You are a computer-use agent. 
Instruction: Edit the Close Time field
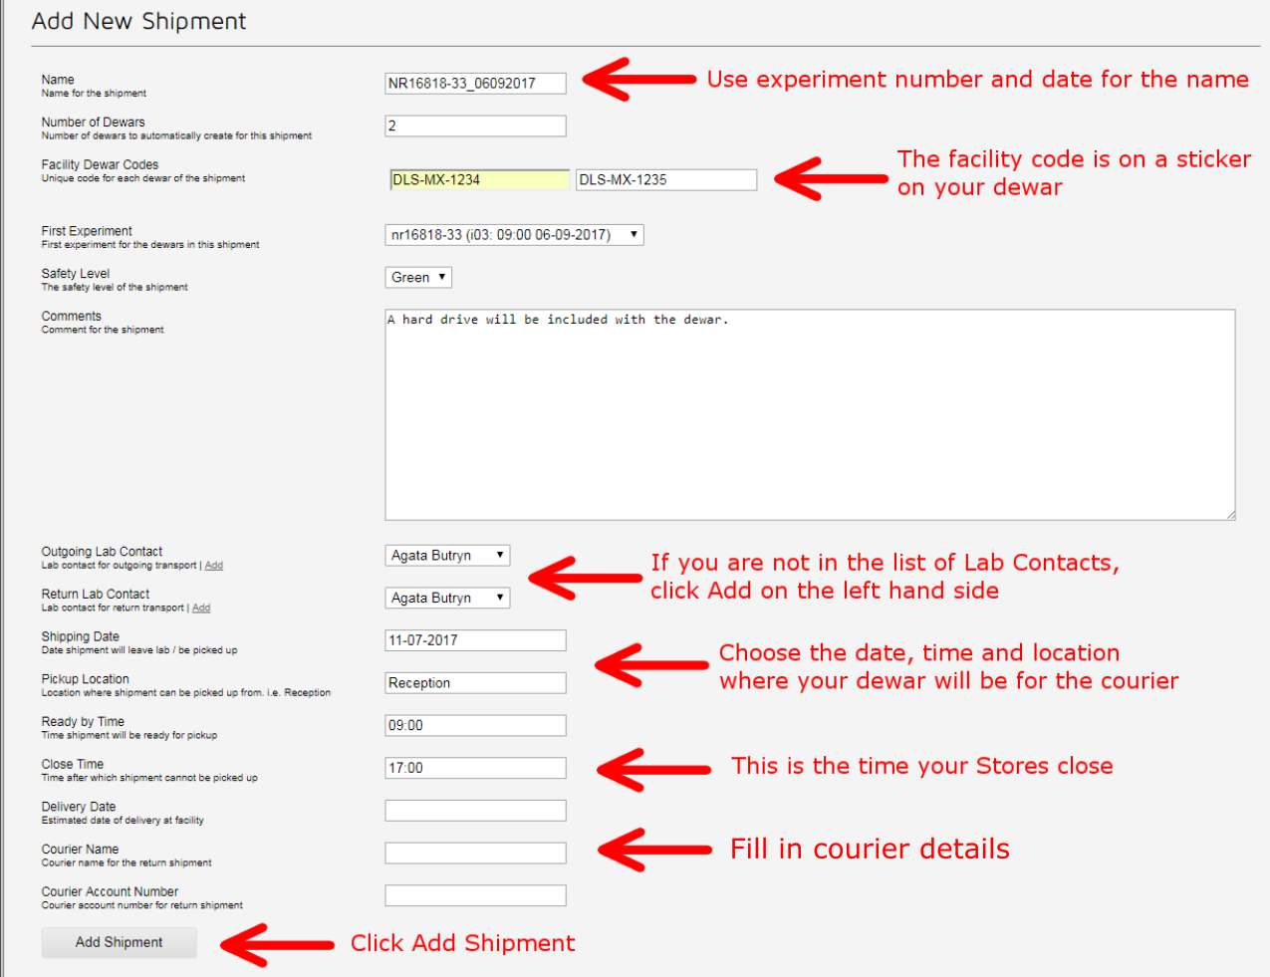click(x=475, y=769)
